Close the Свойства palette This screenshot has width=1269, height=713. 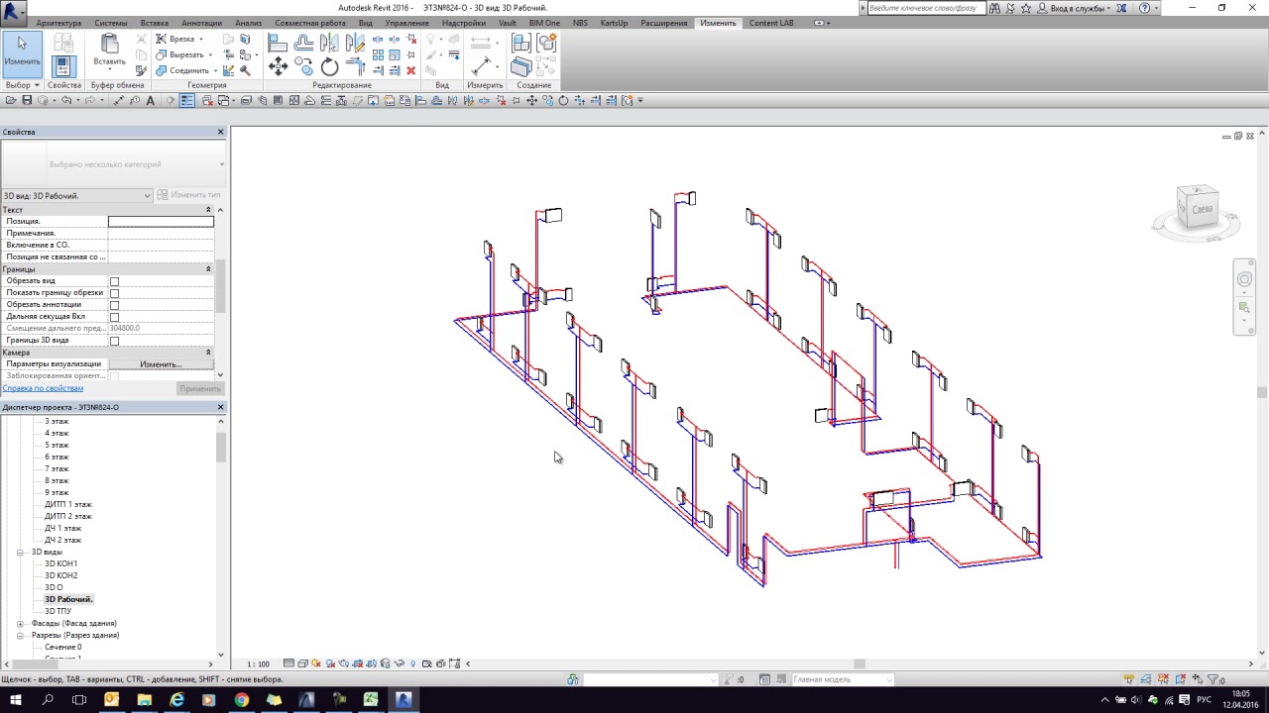click(x=221, y=132)
